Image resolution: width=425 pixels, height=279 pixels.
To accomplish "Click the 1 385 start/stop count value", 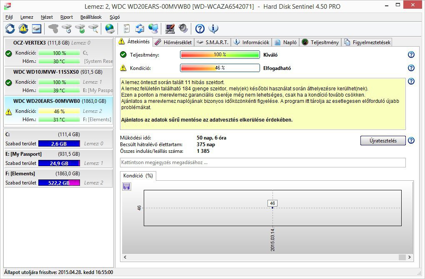I will pos(203,151).
